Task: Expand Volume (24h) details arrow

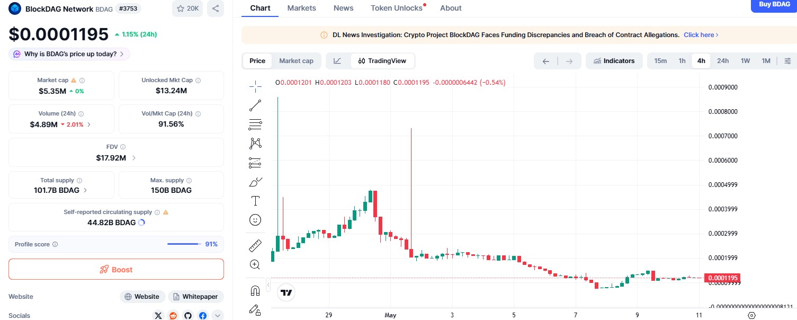Action: click(88, 125)
